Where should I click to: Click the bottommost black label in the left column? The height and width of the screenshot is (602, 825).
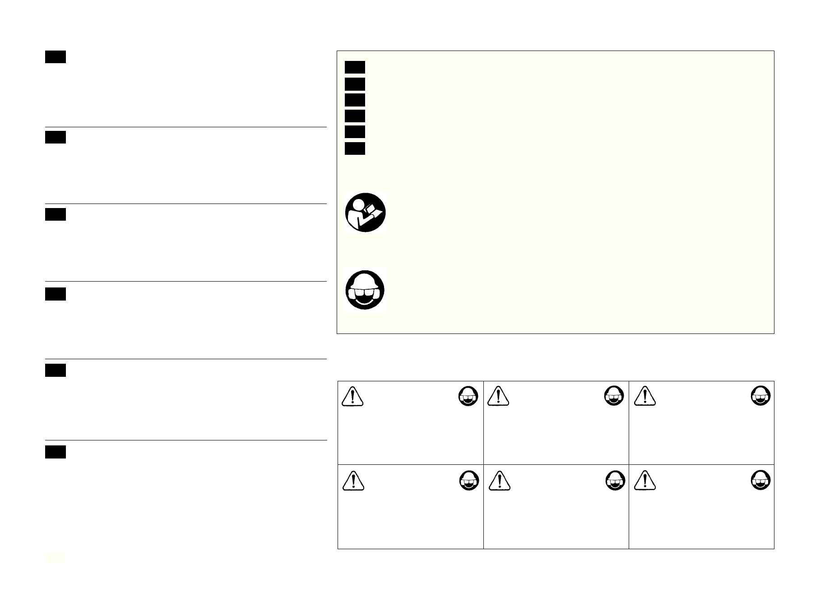coord(56,452)
